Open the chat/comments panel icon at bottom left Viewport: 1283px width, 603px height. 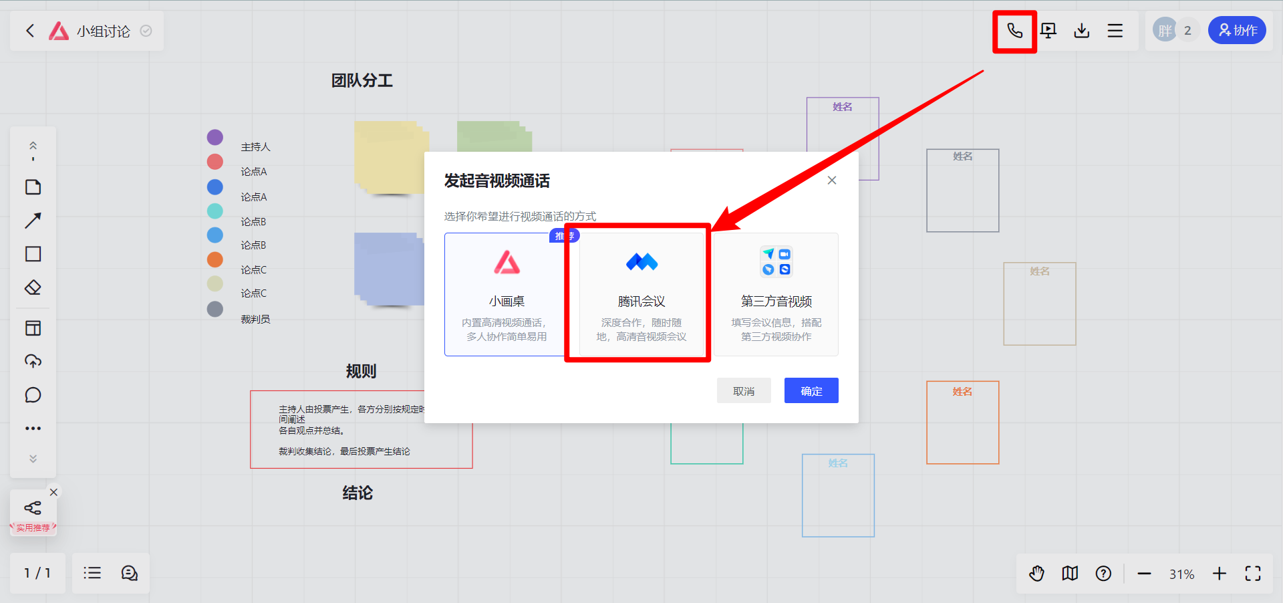(x=129, y=573)
